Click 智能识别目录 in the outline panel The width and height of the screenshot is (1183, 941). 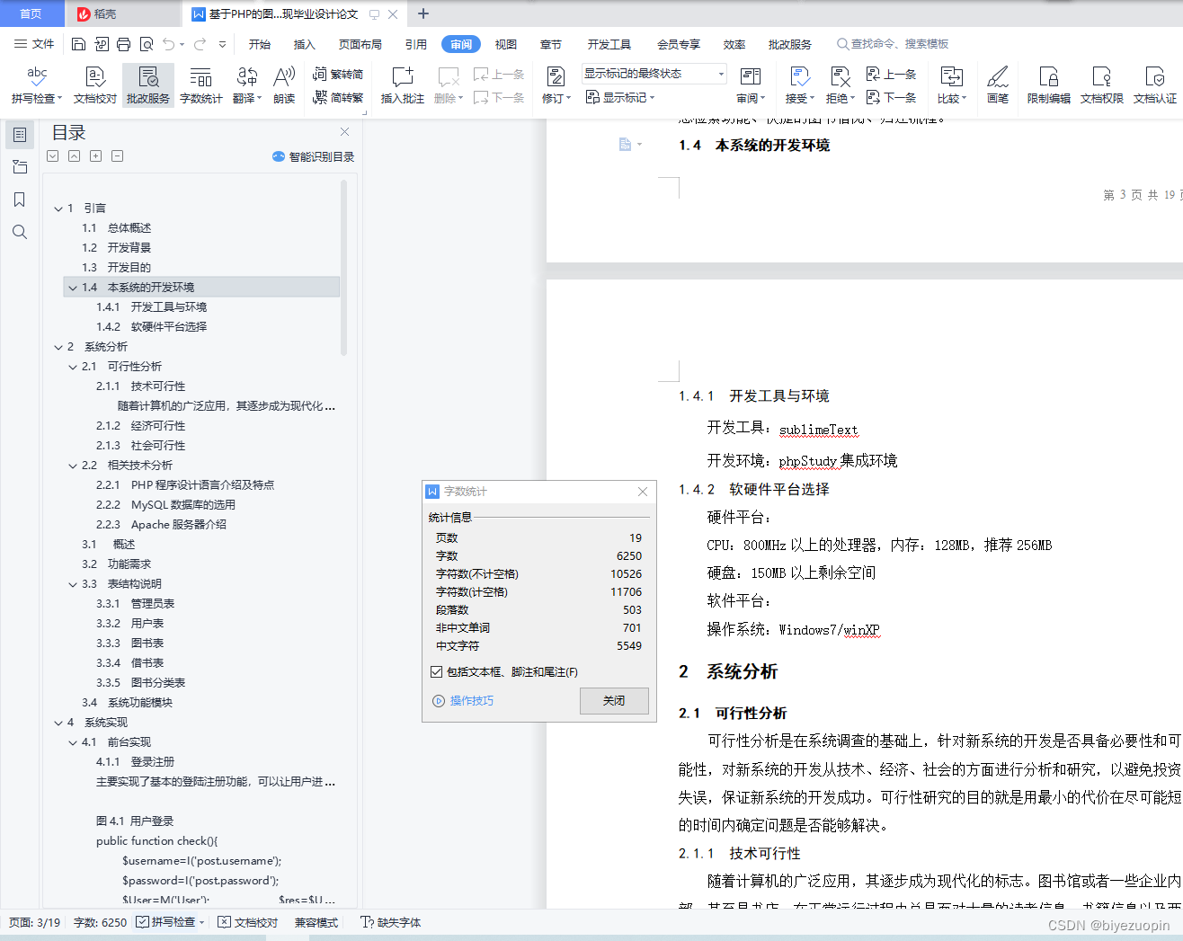(x=313, y=156)
